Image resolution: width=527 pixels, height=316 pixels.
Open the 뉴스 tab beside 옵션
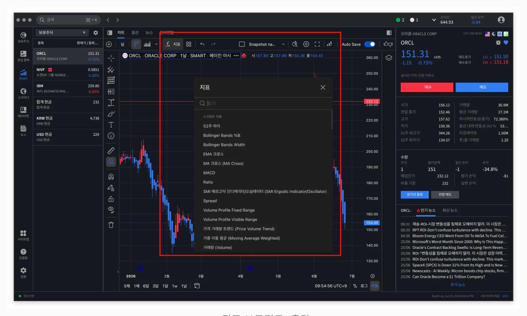click(149, 32)
